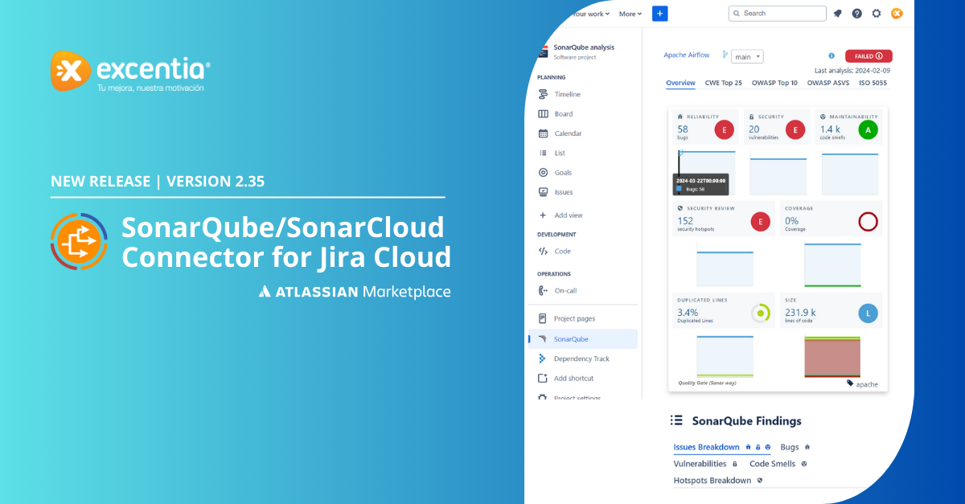Click the SonarQube sidebar icon
The width and height of the screenshot is (965, 504).
(544, 339)
